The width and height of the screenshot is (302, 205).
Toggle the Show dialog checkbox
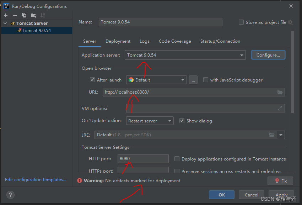pos(182,121)
